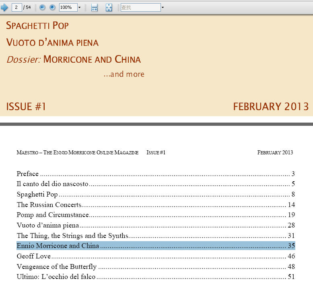Fit page width using scrolling mode icon

[94, 8]
